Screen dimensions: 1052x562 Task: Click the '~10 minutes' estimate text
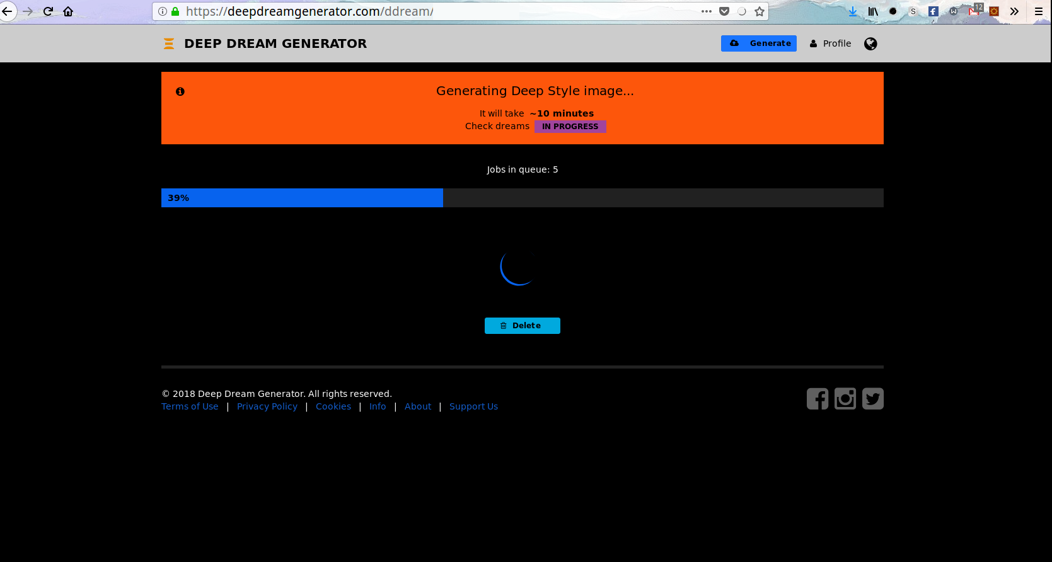562,113
